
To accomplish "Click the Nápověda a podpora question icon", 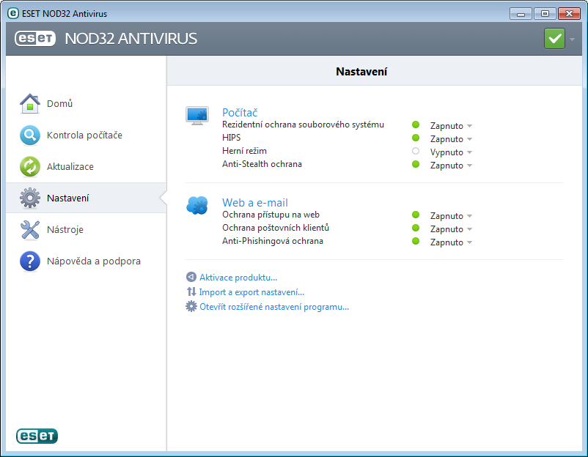I will point(30,261).
